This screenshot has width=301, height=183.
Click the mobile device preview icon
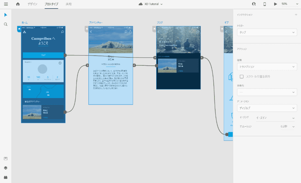click(265, 4)
